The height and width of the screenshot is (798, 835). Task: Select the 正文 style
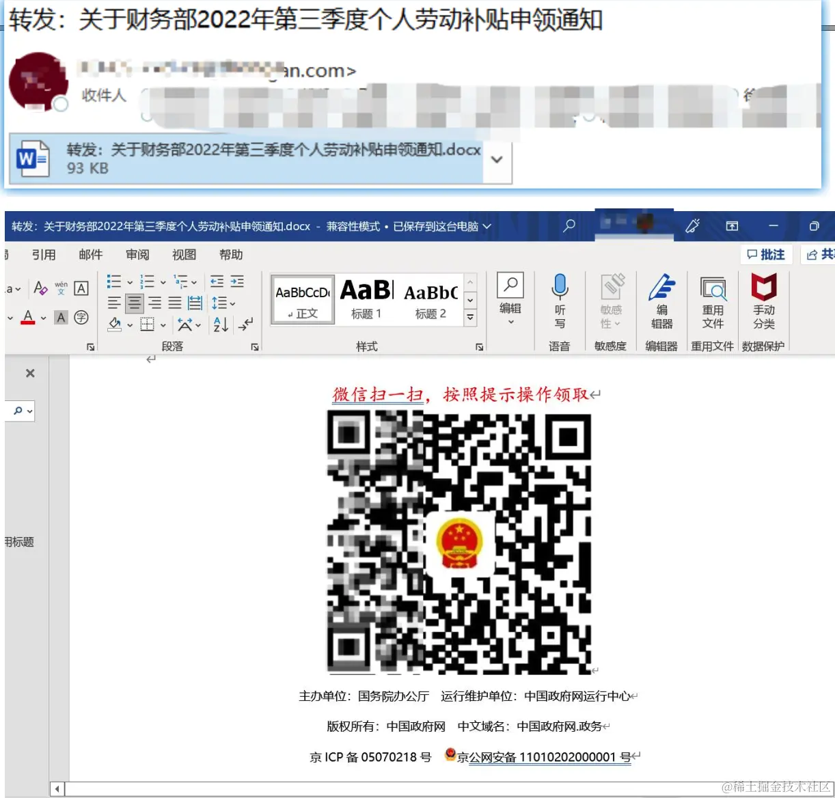pyautogui.click(x=303, y=299)
